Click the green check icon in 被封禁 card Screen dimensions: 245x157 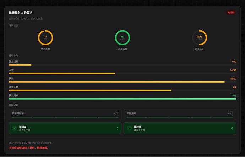click(x=129, y=128)
